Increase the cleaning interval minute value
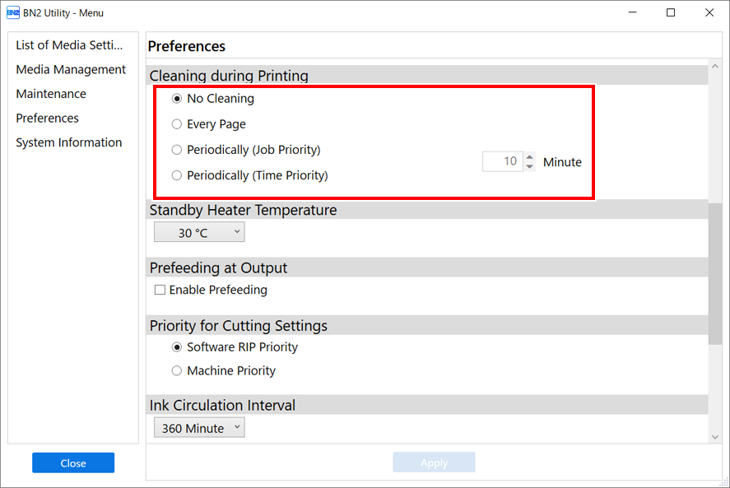This screenshot has height=488, width=730. point(529,157)
